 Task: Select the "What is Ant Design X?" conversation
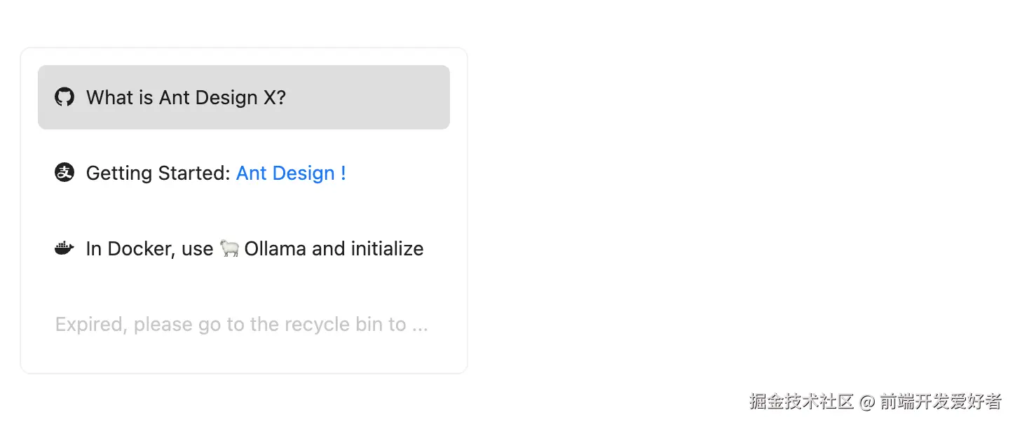coord(186,97)
